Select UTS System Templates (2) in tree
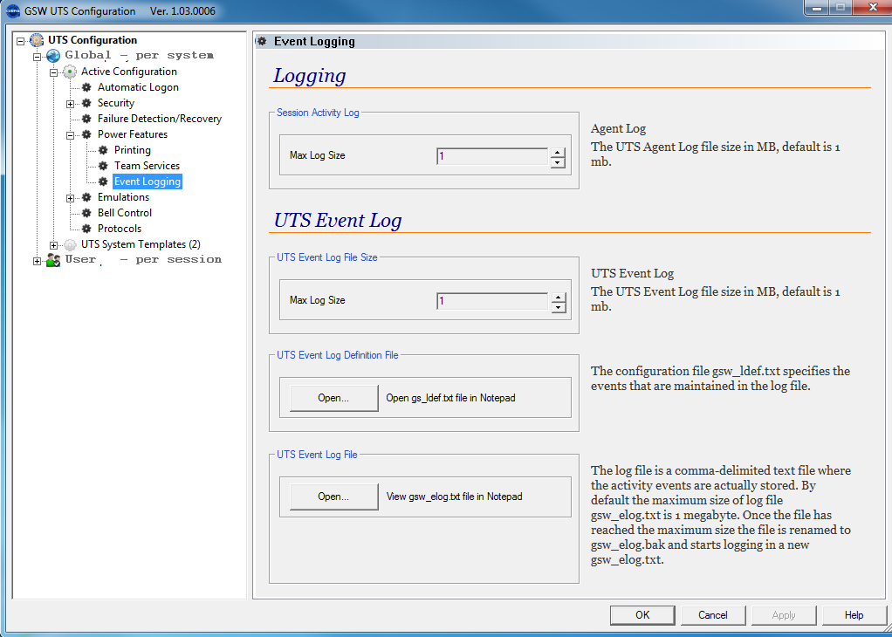This screenshot has height=637, width=892. (x=141, y=244)
